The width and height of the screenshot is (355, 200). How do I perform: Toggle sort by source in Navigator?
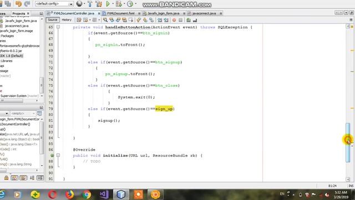pyautogui.click(x=40, y=178)
